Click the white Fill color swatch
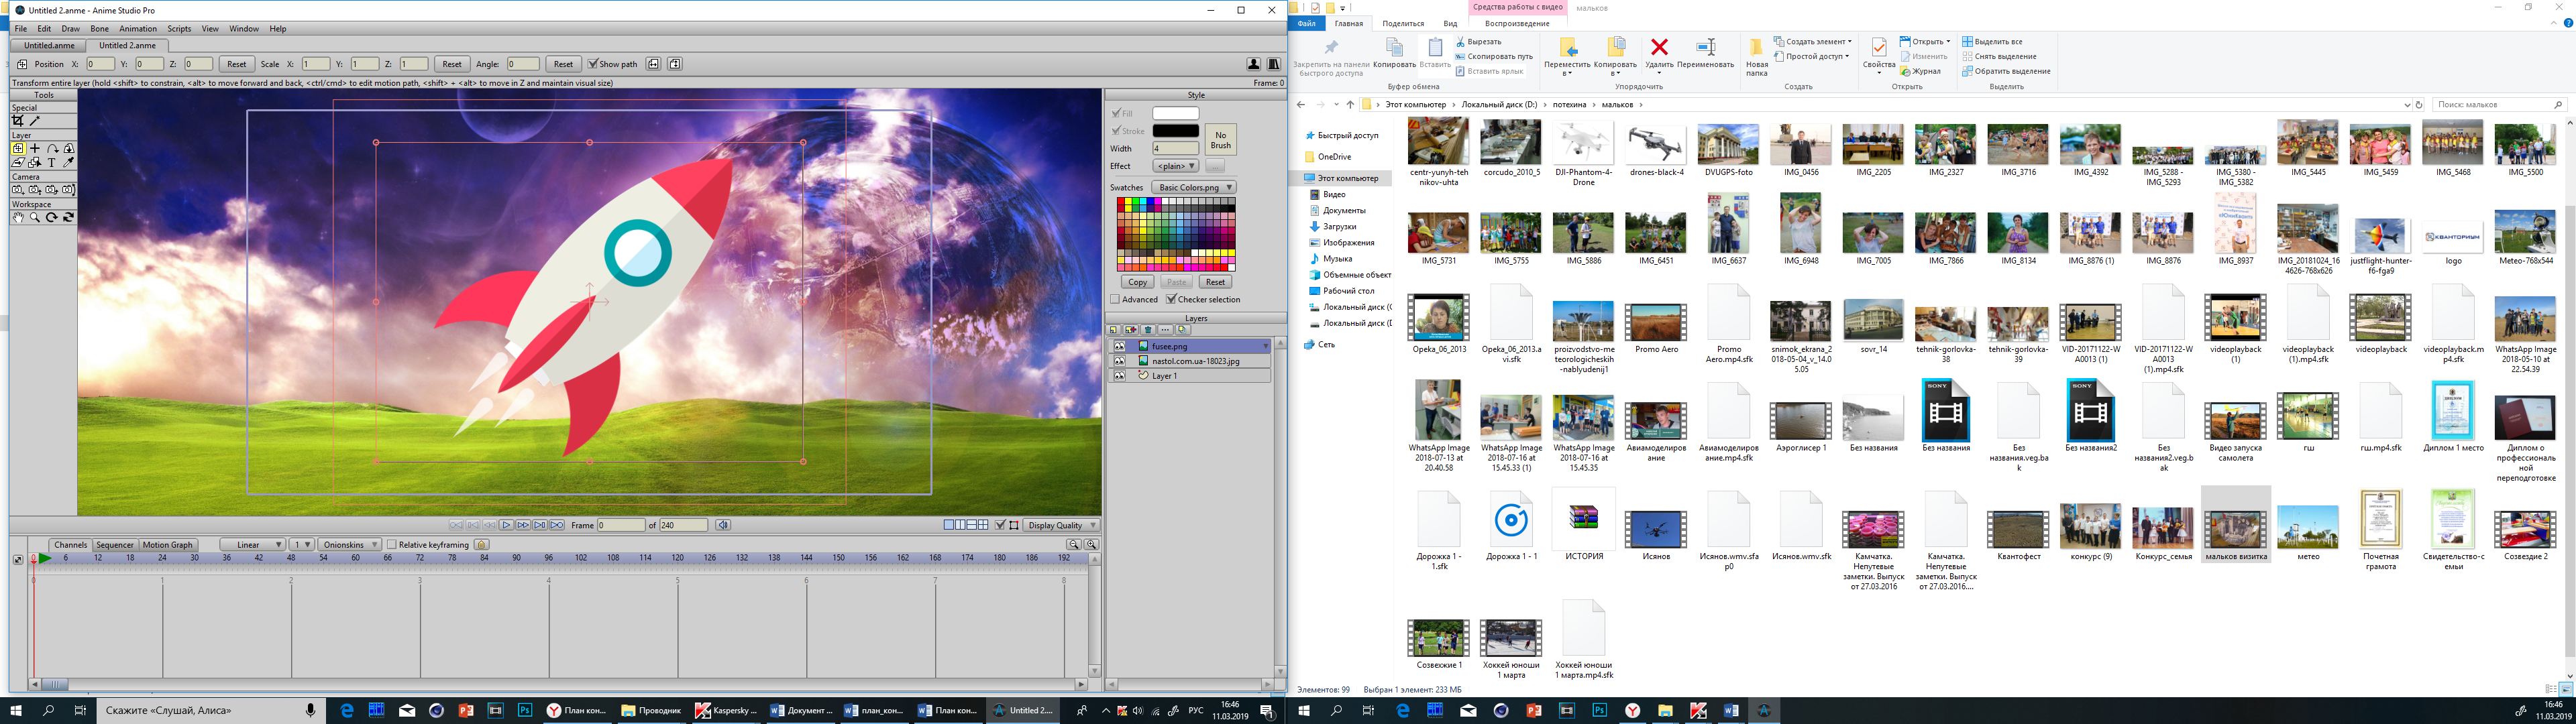Image resolution: width=2576 pixels, height=724 pixels. tap(1175, 113)
